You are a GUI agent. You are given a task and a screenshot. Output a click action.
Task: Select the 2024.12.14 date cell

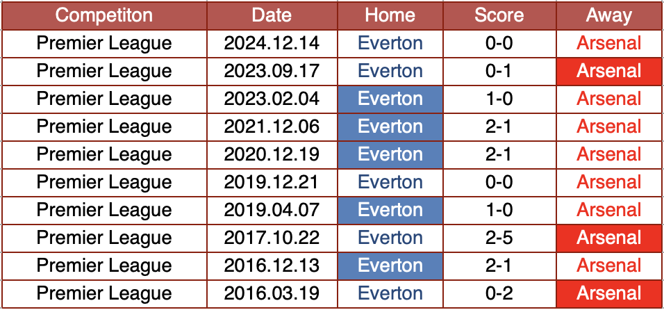tap(272, 43)
